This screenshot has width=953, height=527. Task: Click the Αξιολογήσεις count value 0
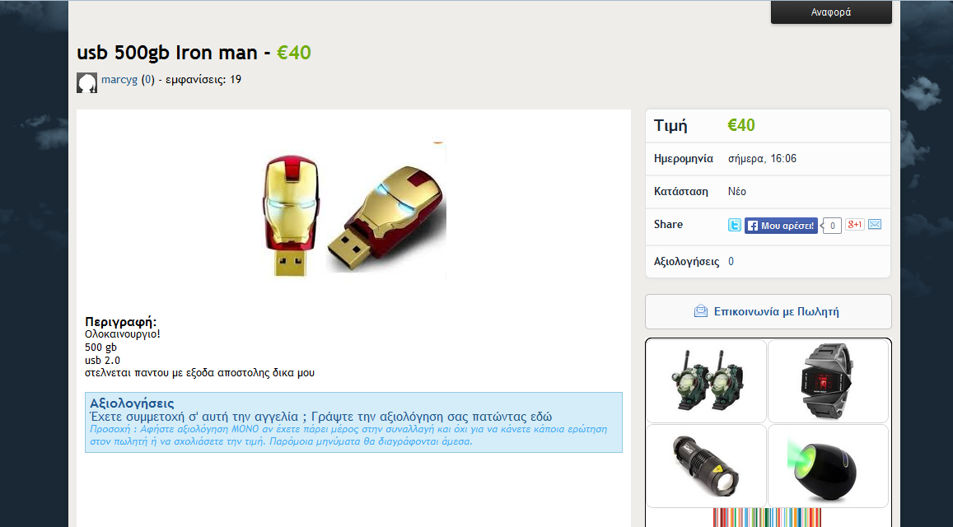[731, 261]
